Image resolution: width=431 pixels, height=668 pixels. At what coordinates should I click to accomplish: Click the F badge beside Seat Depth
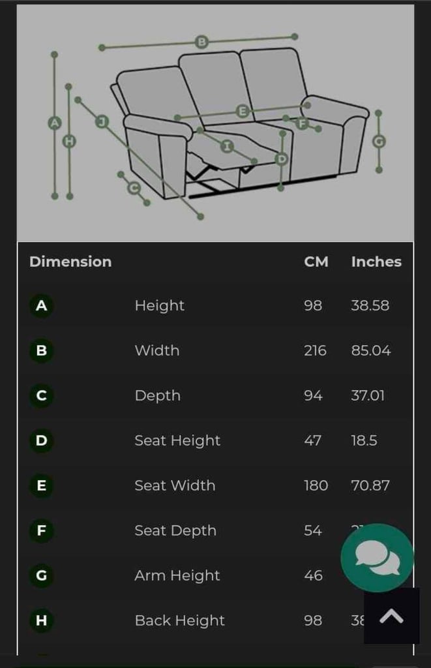[41, 530]
